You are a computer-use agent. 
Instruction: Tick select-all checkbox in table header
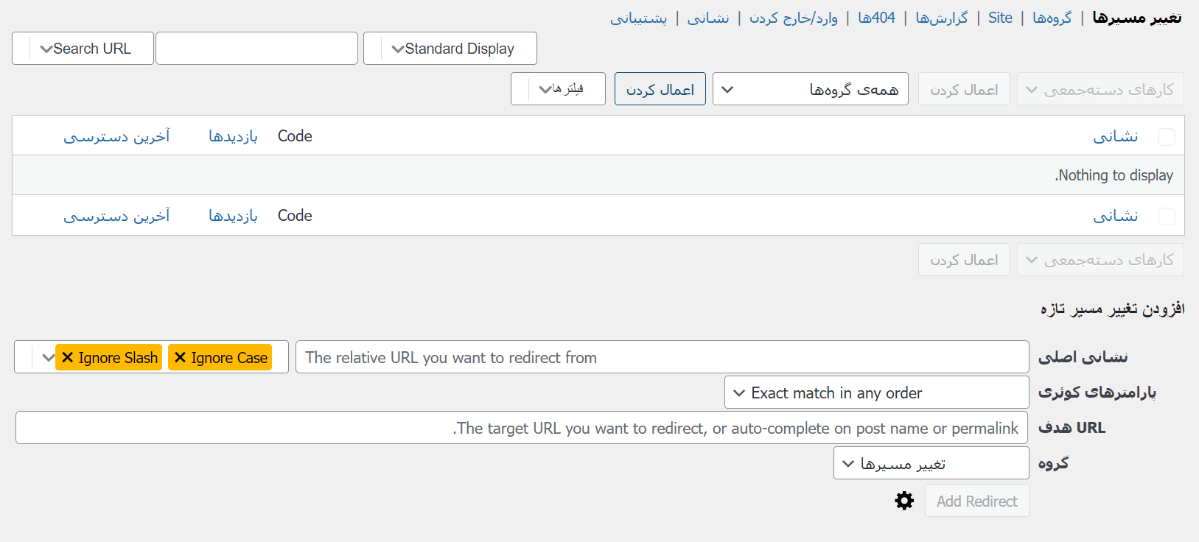[x=1167, y=137]
